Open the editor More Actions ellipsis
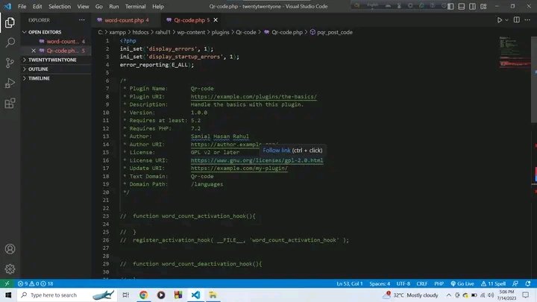537x302 pixels. pos(527,20)
